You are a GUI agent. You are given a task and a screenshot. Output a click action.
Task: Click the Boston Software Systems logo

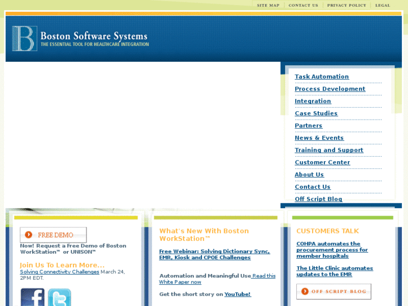[80, 38]
